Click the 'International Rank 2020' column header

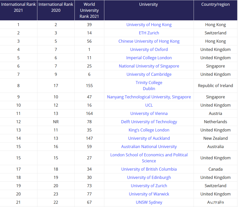click(x=56, y=10)
